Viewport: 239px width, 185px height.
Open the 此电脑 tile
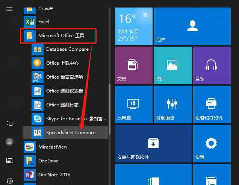point(134,105)
